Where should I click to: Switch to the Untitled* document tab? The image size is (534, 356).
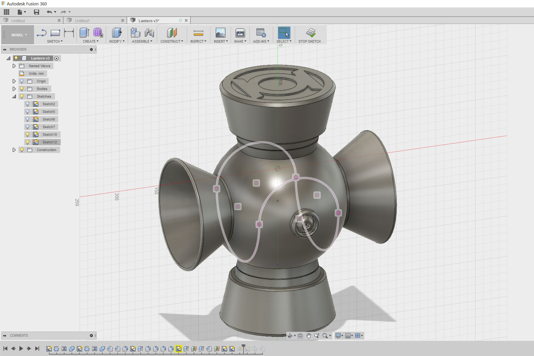[82, 21]
